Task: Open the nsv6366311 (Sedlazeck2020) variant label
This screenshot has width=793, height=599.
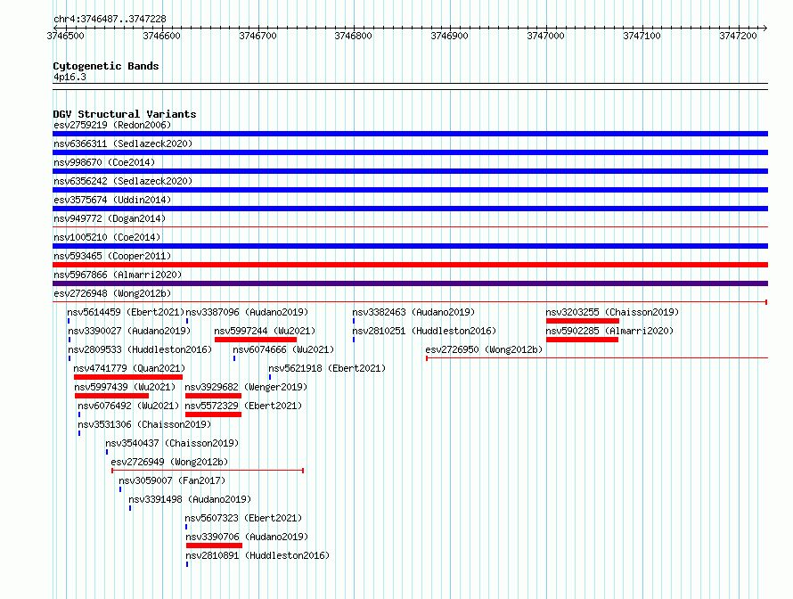Action: coord(123,144)
